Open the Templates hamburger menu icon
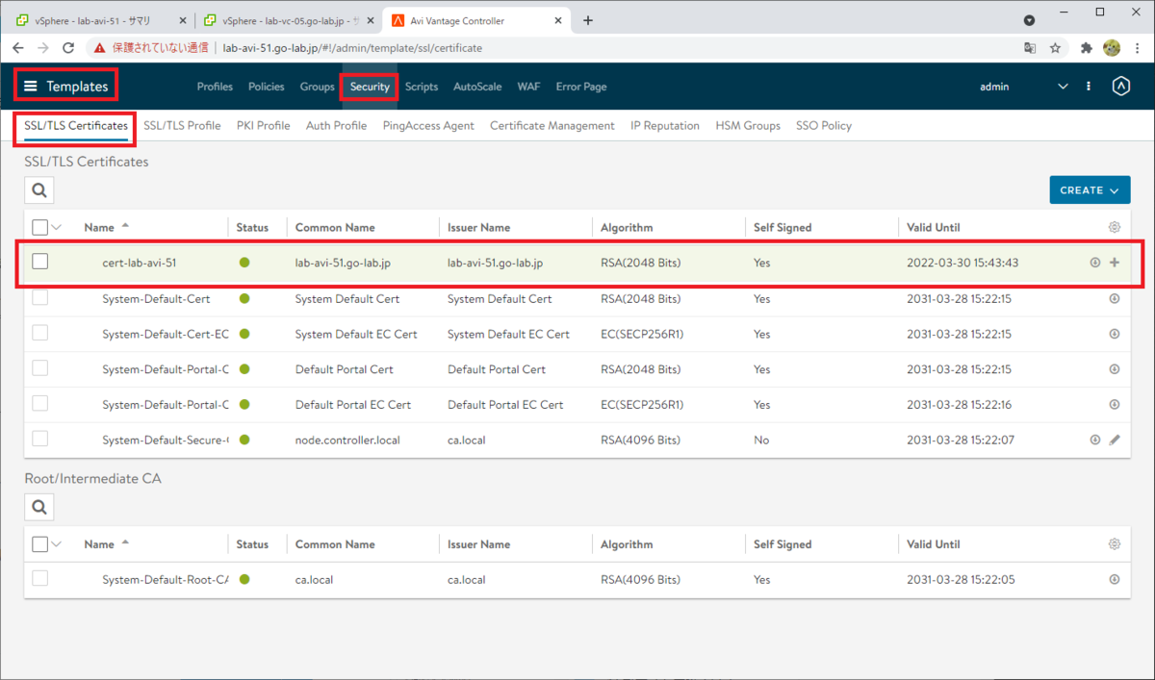 31,87
